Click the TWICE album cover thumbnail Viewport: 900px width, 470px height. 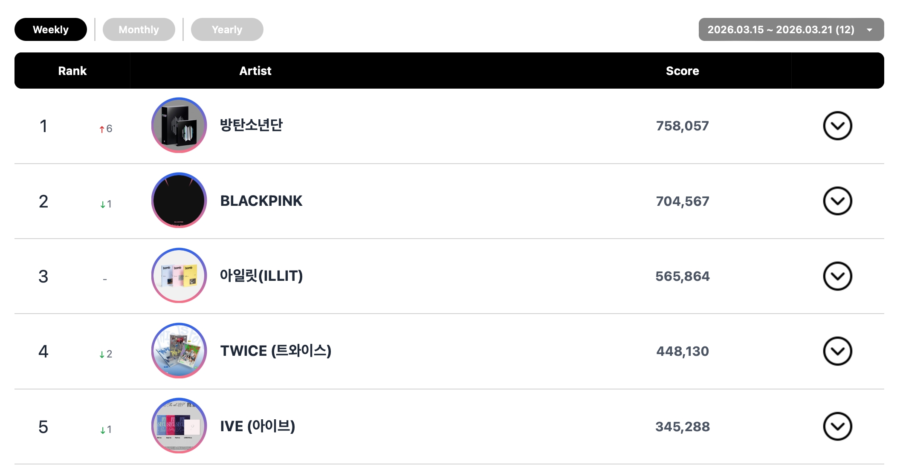[x=179, y=350]
